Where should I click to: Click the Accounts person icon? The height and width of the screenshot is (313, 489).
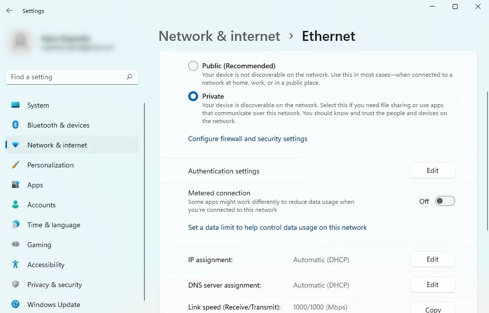(x=15, y=205)
